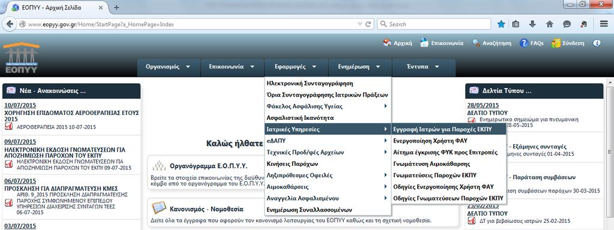Select Ενημέρωση Συναλλασσομένων menu item

tap(328, 210)
